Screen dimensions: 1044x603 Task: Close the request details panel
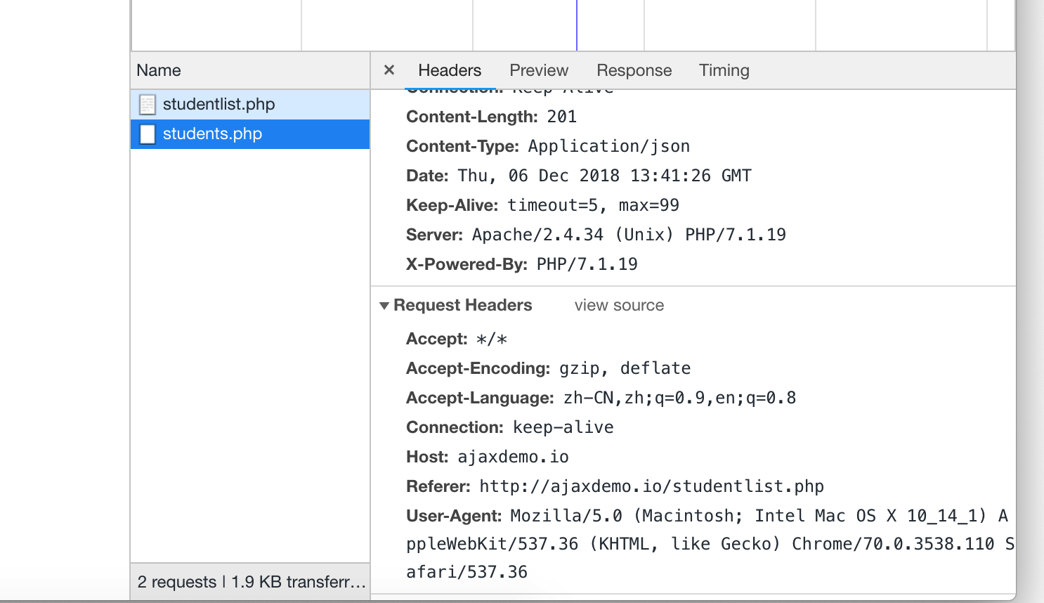(x=389, y=70)
